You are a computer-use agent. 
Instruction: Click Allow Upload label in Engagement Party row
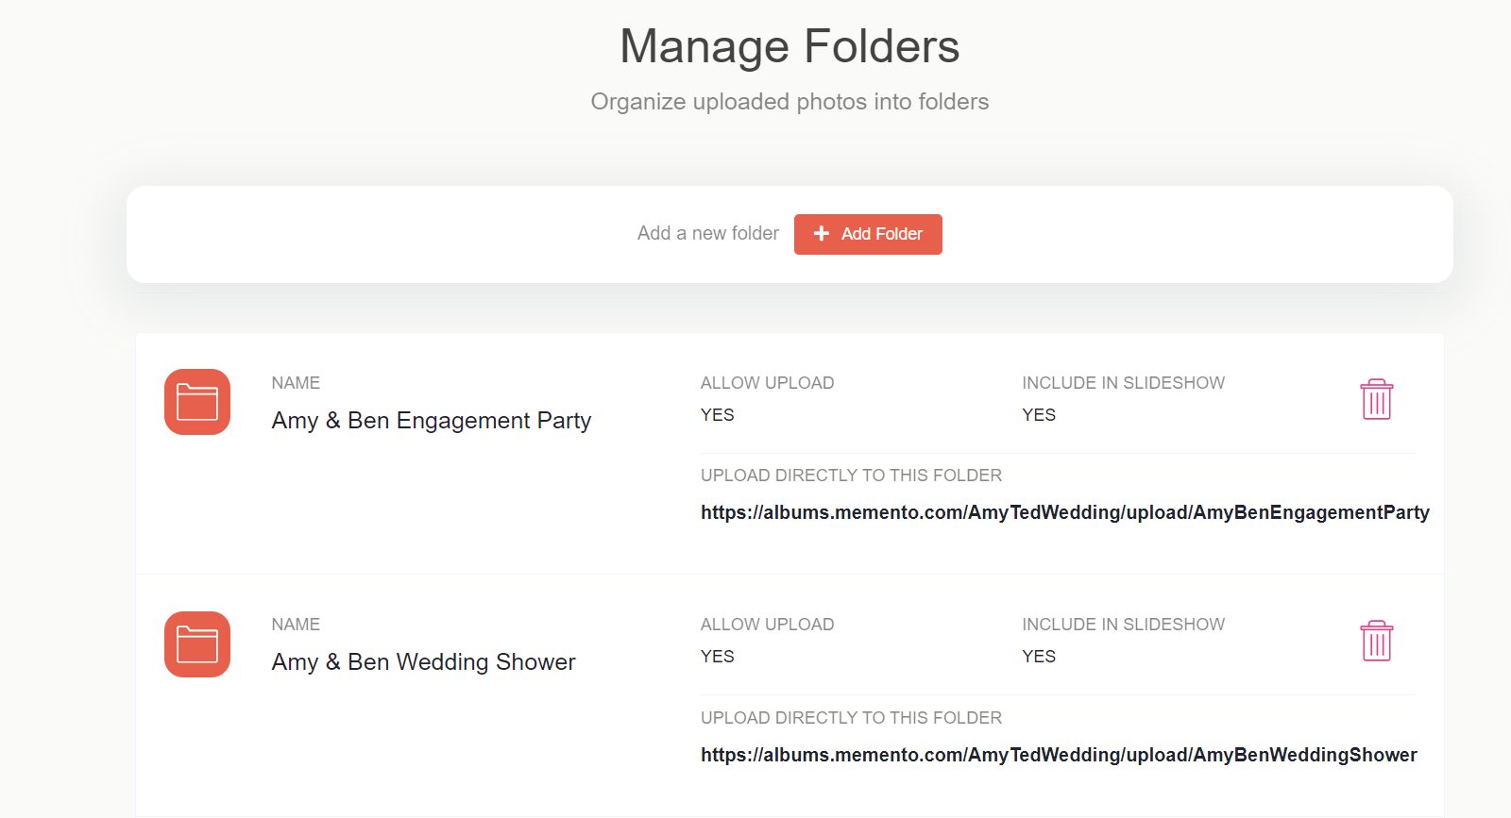(x=767, y=383)
